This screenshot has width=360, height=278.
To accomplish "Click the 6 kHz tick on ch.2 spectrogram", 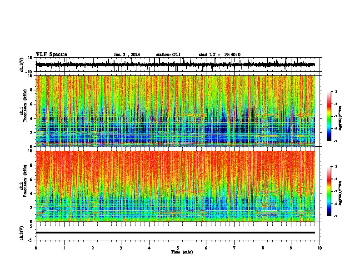I will tap(32, 179).
